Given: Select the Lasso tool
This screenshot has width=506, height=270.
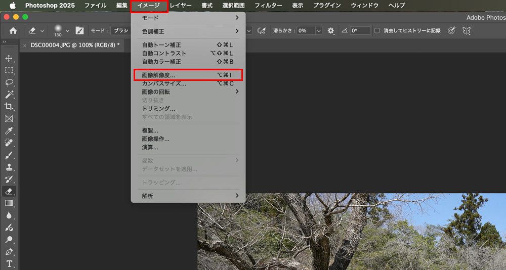Looking at the screenshot, I should 9,82.
